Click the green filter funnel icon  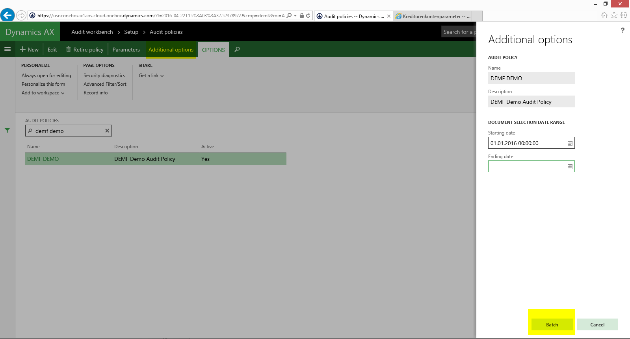tap(7, 130)
